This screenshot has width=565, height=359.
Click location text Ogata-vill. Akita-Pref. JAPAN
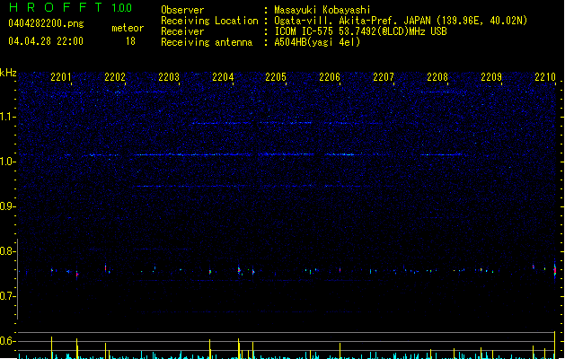click(x=352, y=21)
